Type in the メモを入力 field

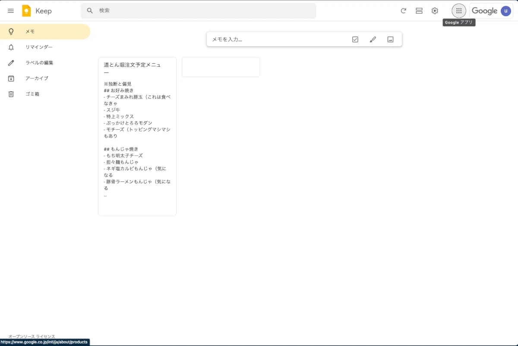pos(276,39)
